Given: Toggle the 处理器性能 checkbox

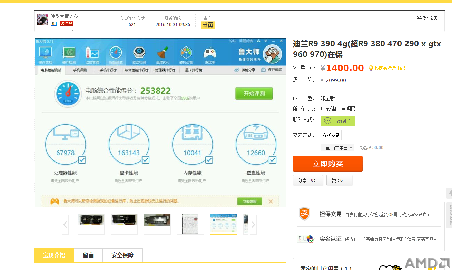Looking at the screenshot, I should click(x=82, y=160).
